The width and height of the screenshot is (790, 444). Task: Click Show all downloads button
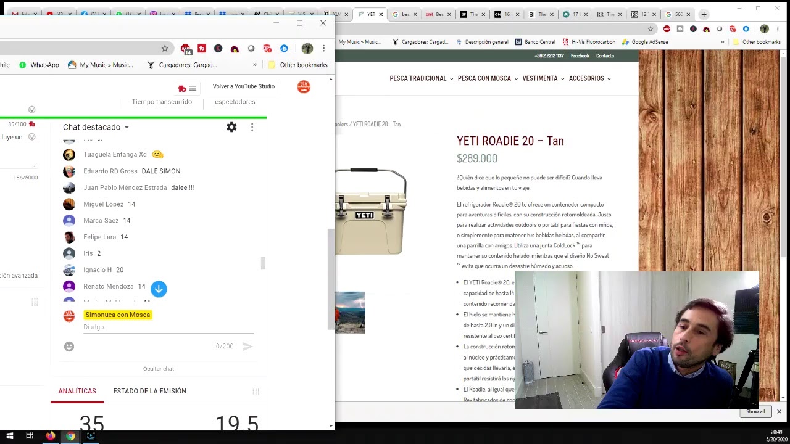(x=755, y=411)
